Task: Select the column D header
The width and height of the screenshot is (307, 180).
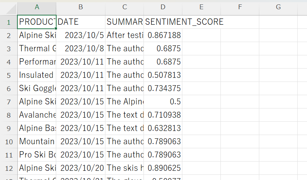Action: [x=163, y=7]
